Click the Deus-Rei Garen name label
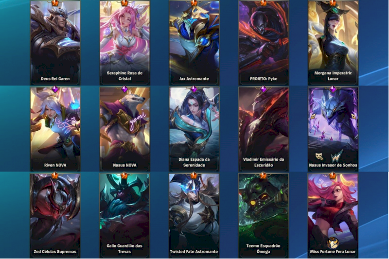 click(55, 79)
